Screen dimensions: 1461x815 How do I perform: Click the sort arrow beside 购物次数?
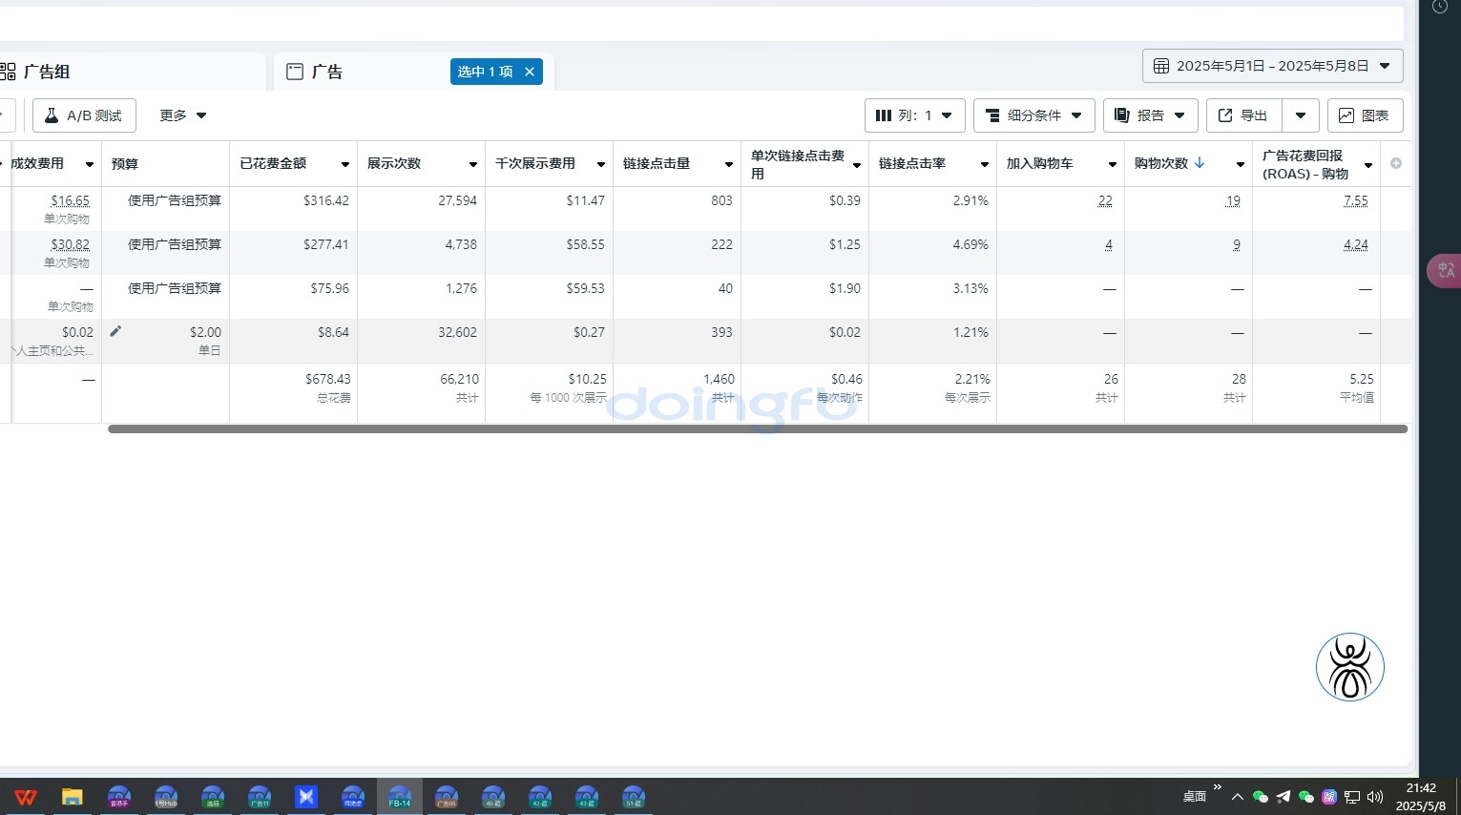pyautogui.click(x=1200, y=163)
